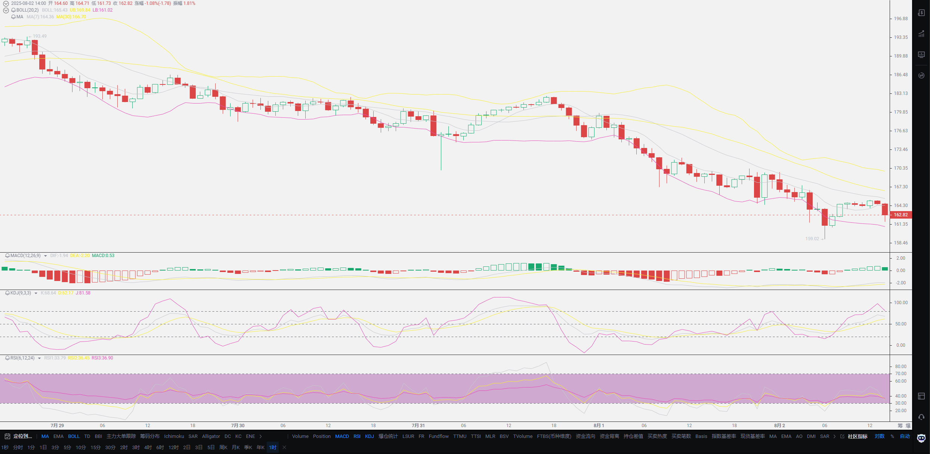Screen dimensions: 930x454
Task: Open the KDJ(9,3,3) settings dropdown
Action: [36, 293]
